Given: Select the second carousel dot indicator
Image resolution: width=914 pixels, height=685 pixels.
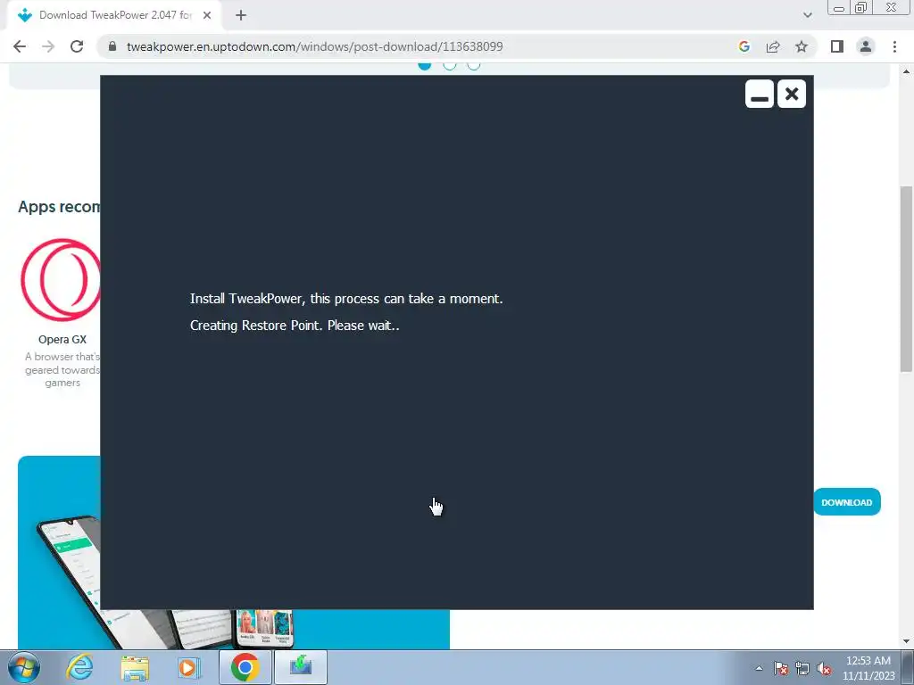Looking at the screenshot, I should [450, 65].
